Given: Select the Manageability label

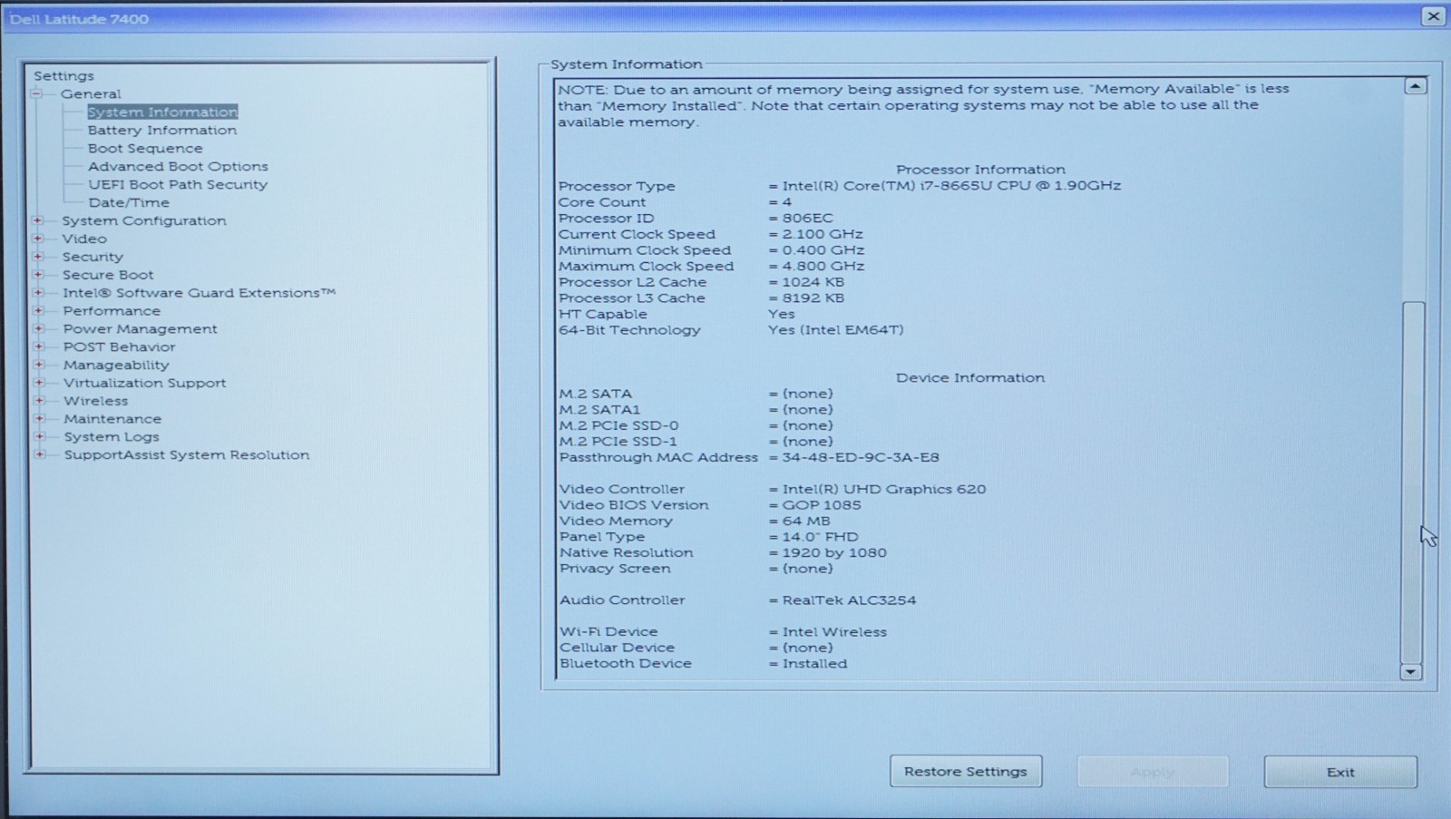Looking at the screenshot, I should pyautogui.click(x=116, y=365).
